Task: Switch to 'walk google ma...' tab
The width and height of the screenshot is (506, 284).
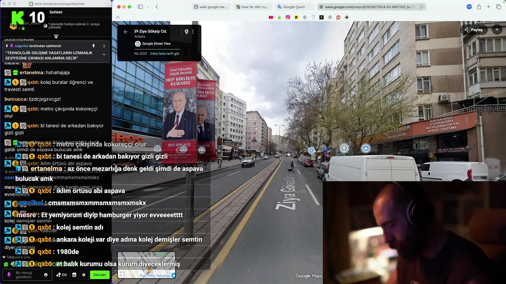Action: pos(210,7)
